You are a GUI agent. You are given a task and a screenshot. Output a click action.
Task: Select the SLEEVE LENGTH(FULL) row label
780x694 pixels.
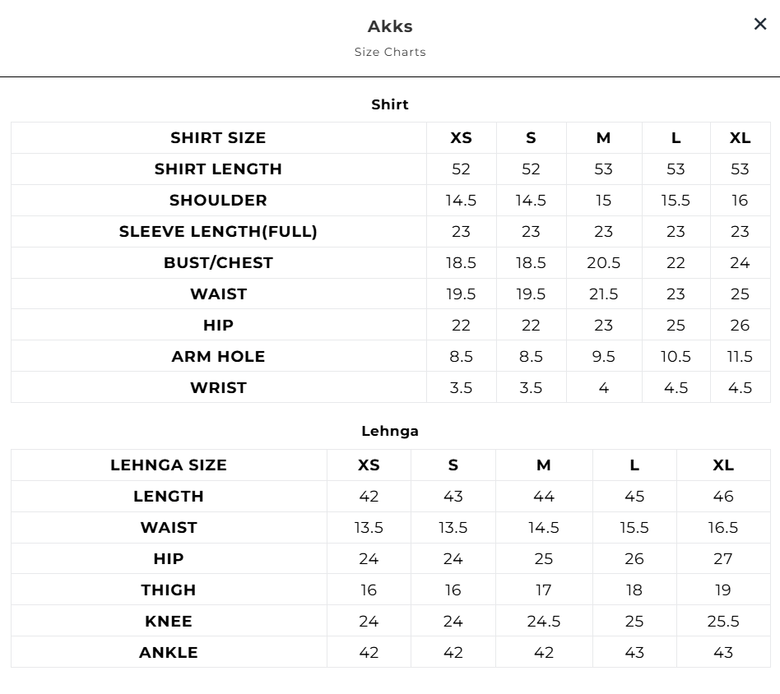pyautogui.click(x=218, y=232)
